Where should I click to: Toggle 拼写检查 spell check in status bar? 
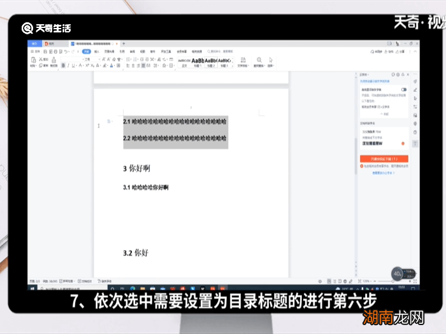(67, 281)
